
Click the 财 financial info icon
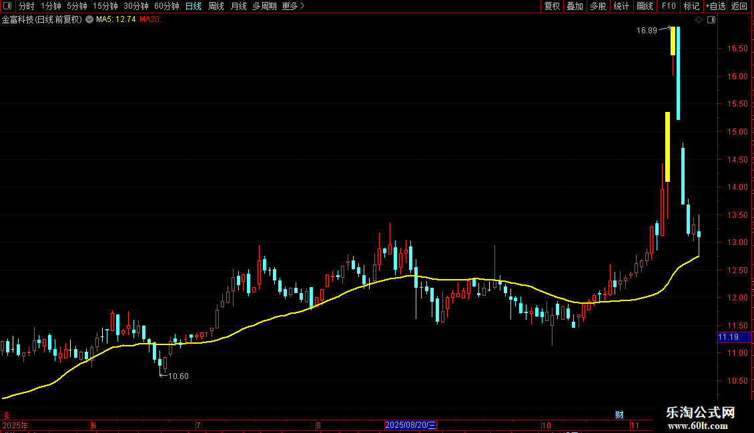pyautogui.click(x=619, y=415)
